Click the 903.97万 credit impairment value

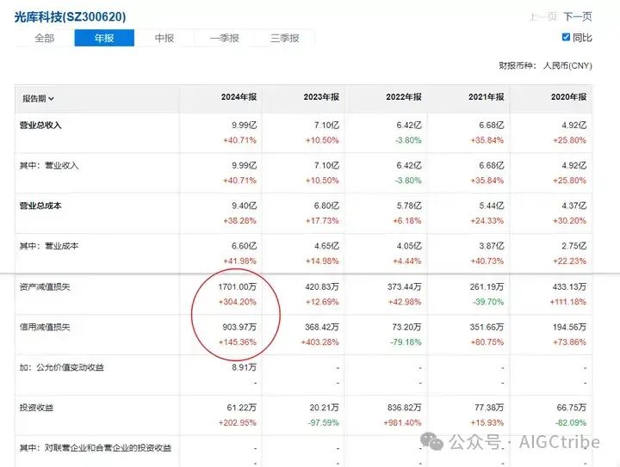239,328
